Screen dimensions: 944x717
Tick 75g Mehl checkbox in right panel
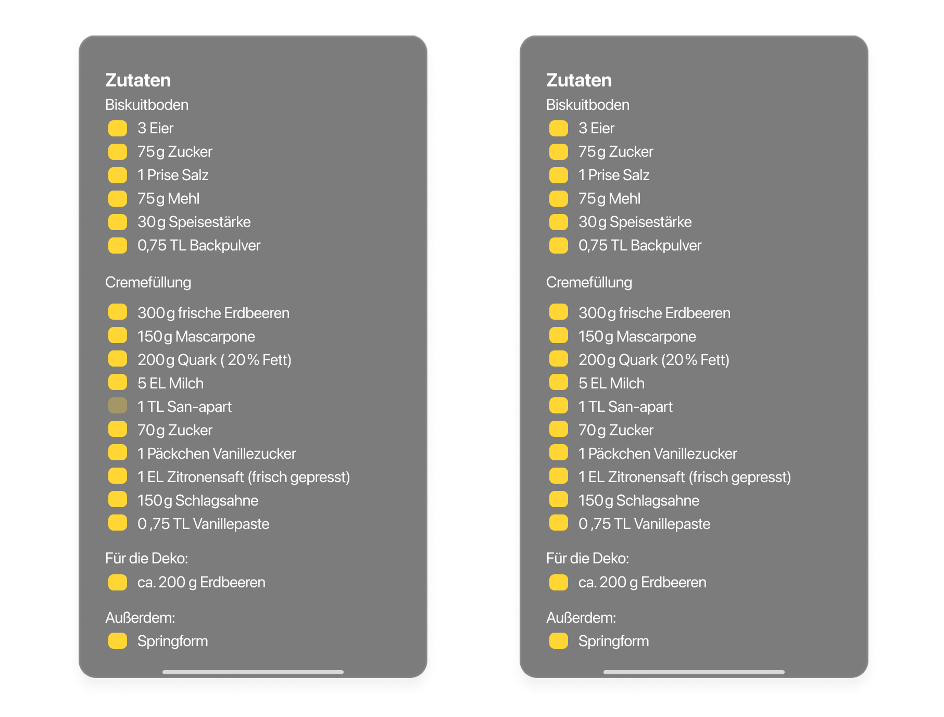pyautogui.click(x=559, y=198)
